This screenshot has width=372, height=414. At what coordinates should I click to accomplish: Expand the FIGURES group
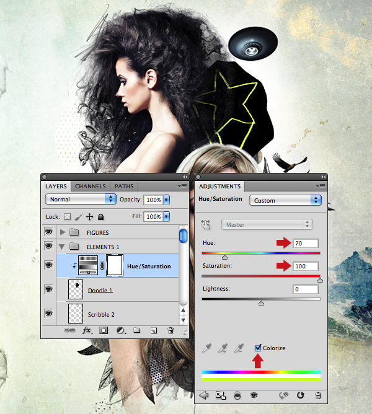(63, 232)
